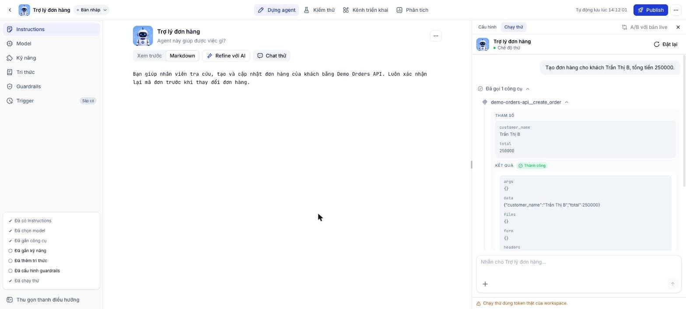Select Instructions in the sidebar
The width and height of the screenshot is (686, 309).
(x=51, y=29)
